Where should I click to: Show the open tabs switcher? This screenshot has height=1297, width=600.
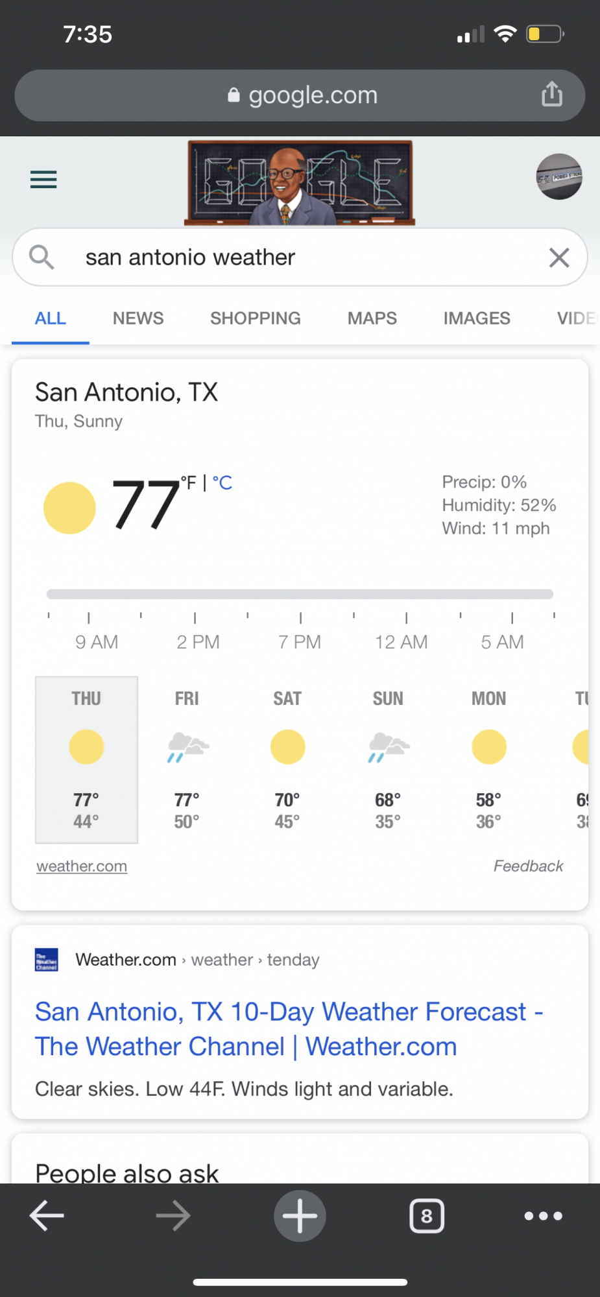[x=426, y=1215]
